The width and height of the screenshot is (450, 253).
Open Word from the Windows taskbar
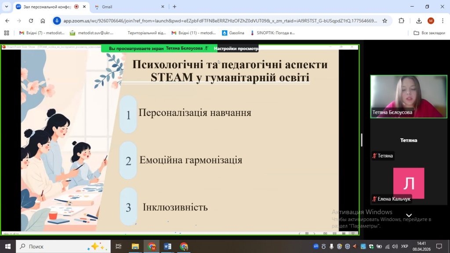[x=167, y=246]
